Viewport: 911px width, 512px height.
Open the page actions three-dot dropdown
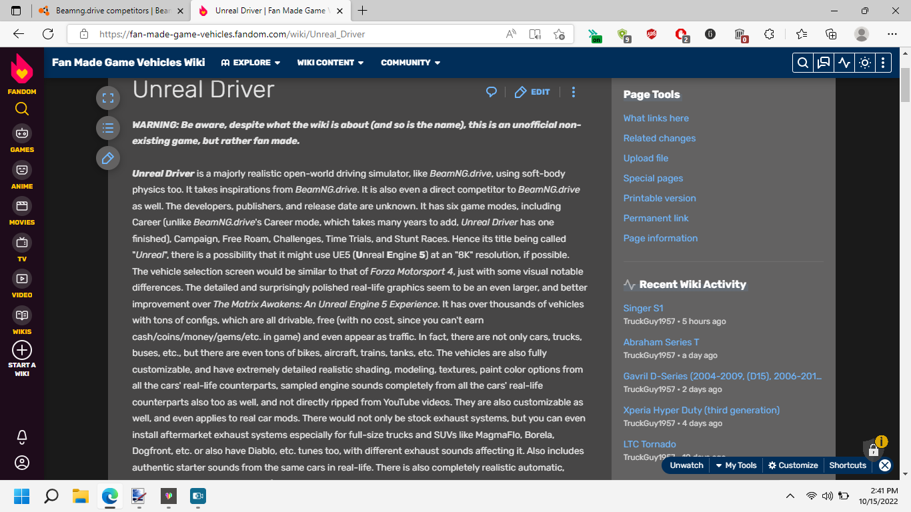pyautogui.click(x=574, y=92)
